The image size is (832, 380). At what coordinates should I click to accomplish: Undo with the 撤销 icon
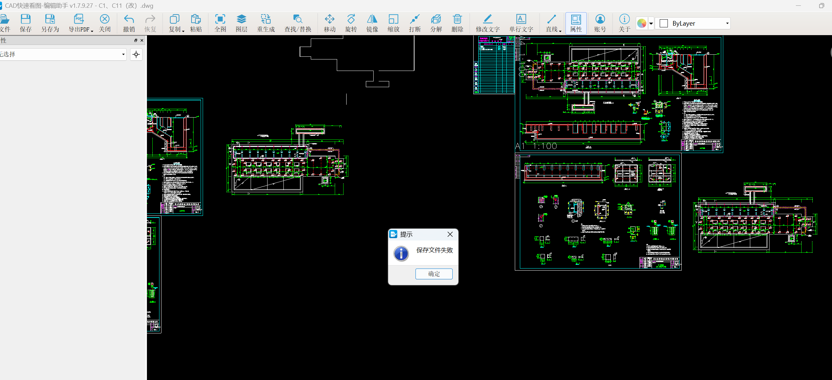coord(129,23)
